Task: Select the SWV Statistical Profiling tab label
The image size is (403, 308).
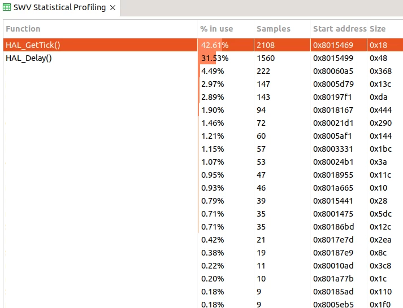Action: pyautogui.click(x=59, y=7)
